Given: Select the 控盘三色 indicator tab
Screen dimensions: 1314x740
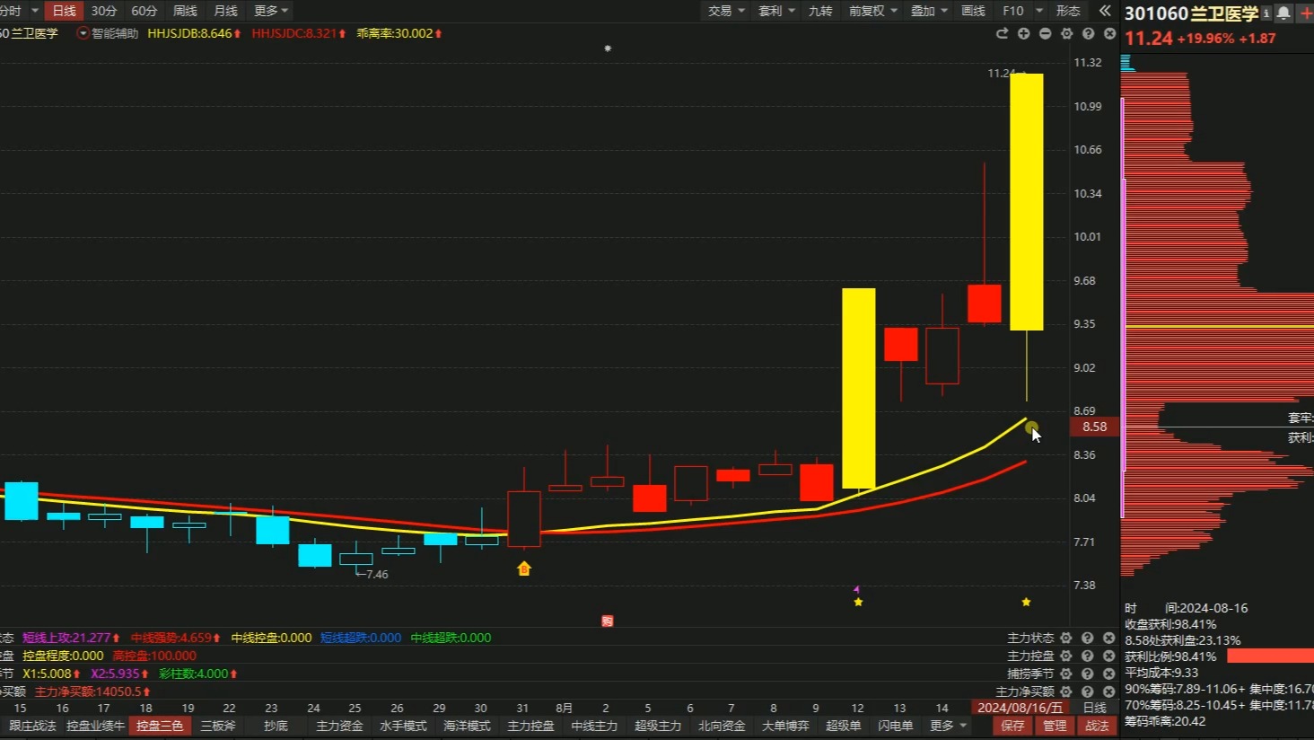Looking at the screenshot, I should pos(160,726).
